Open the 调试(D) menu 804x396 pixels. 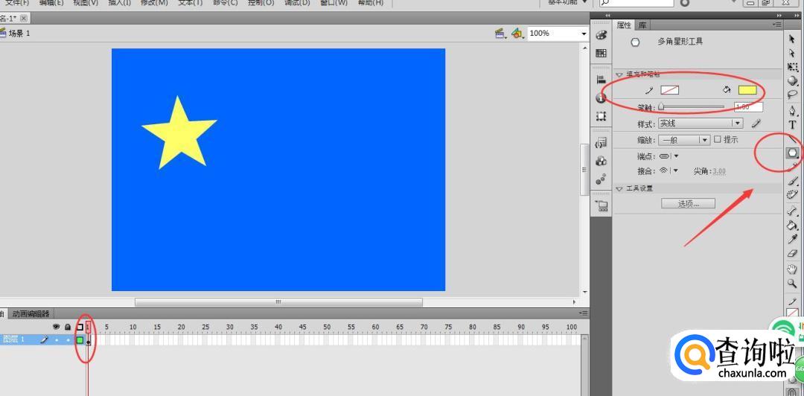point(297,2)
